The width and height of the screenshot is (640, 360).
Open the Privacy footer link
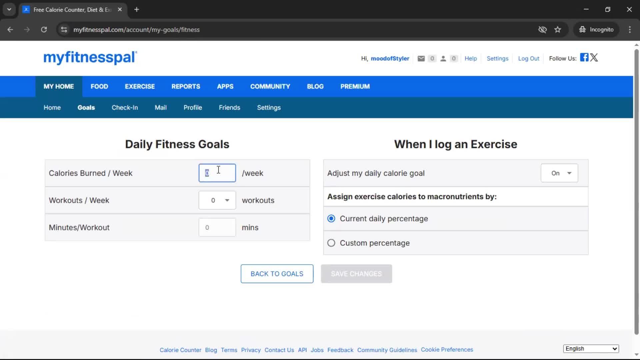pyautogui.click(x=251, y=350)
